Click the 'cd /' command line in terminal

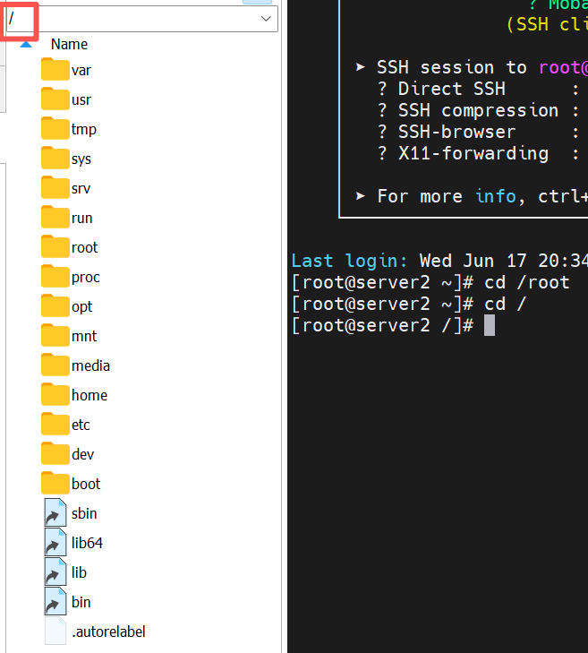click(x=409, y=304)
